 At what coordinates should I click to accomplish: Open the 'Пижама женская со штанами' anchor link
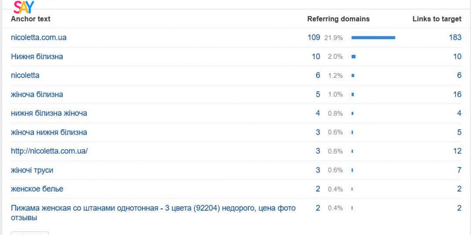(x=153, y=208)
